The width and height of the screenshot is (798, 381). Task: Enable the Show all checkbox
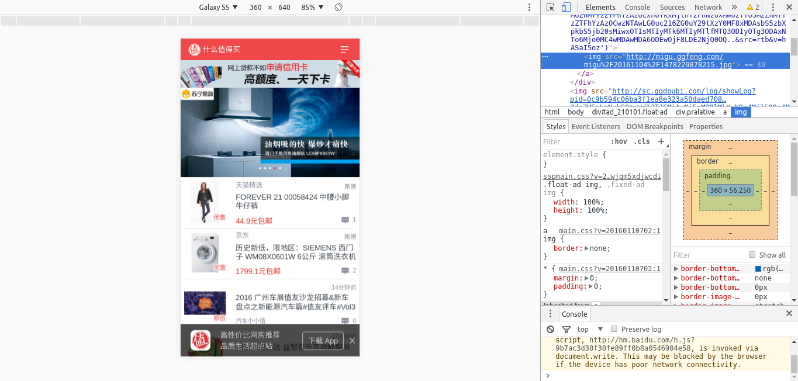(752, 255)
